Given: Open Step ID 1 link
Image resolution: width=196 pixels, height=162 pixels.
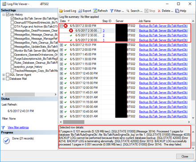Looking at the screenshot, I should click(103, 40).
